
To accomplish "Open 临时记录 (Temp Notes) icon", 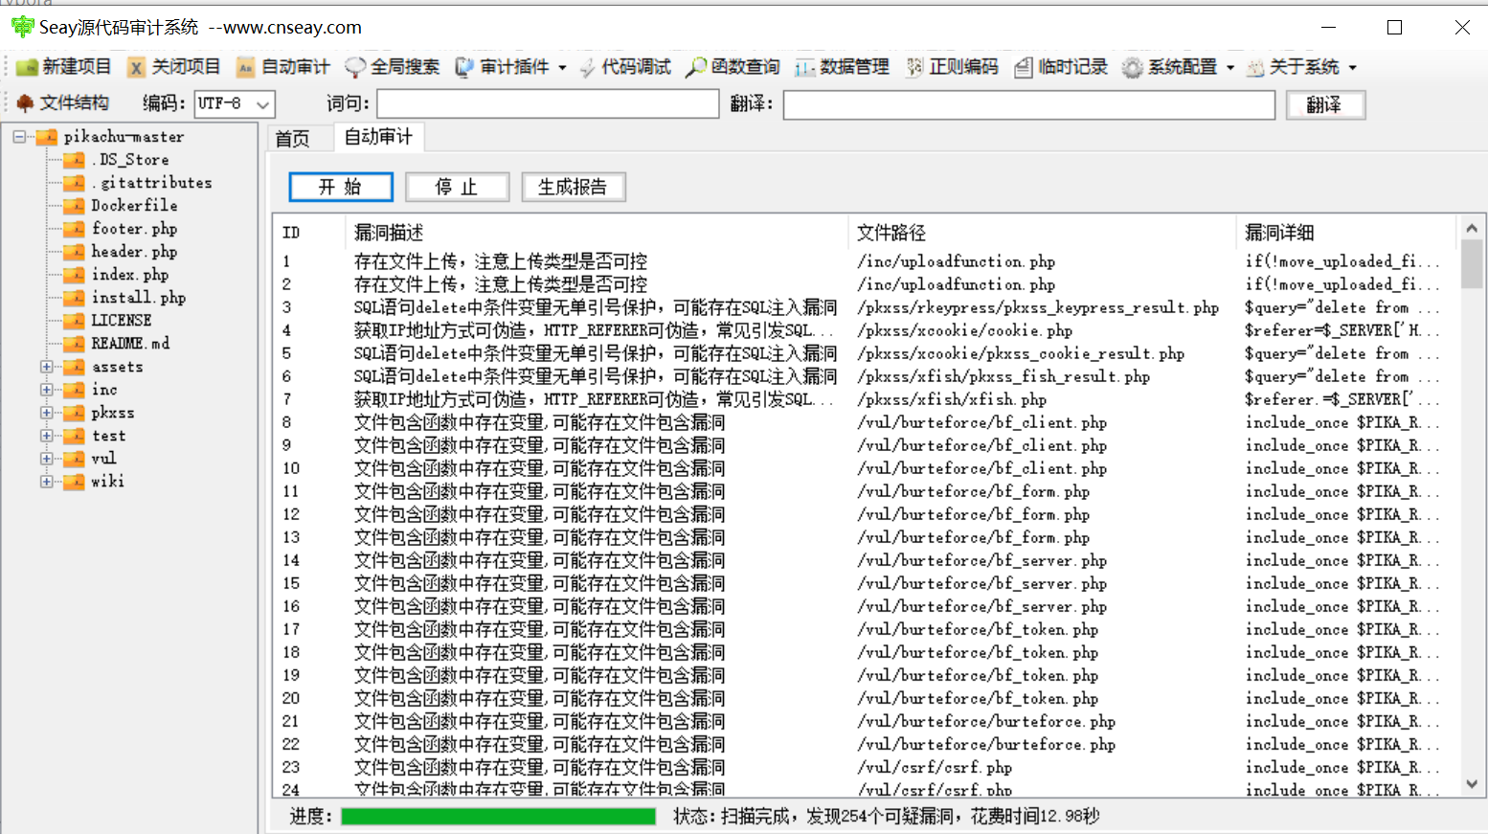I will [1024, 67].
